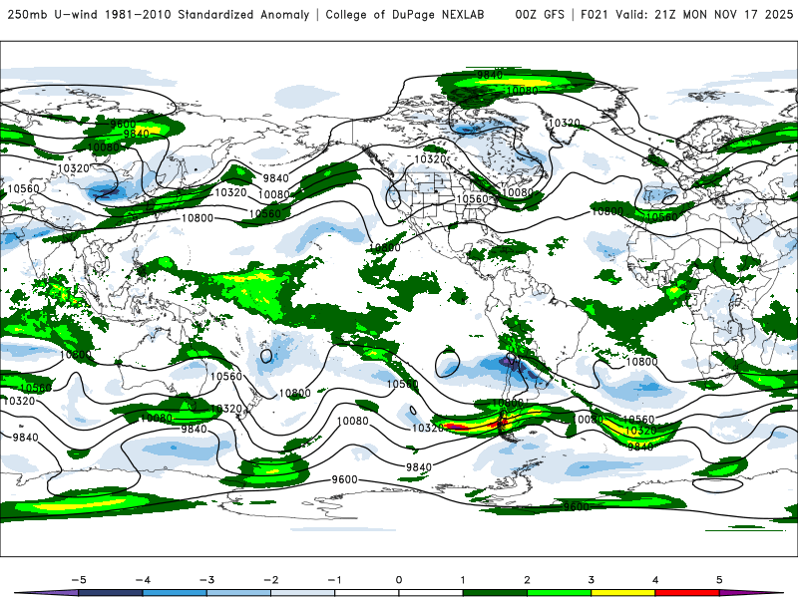798x598 pixels.
Task: Click the colorbar tick label '-2'
Action: pos(270,580)
